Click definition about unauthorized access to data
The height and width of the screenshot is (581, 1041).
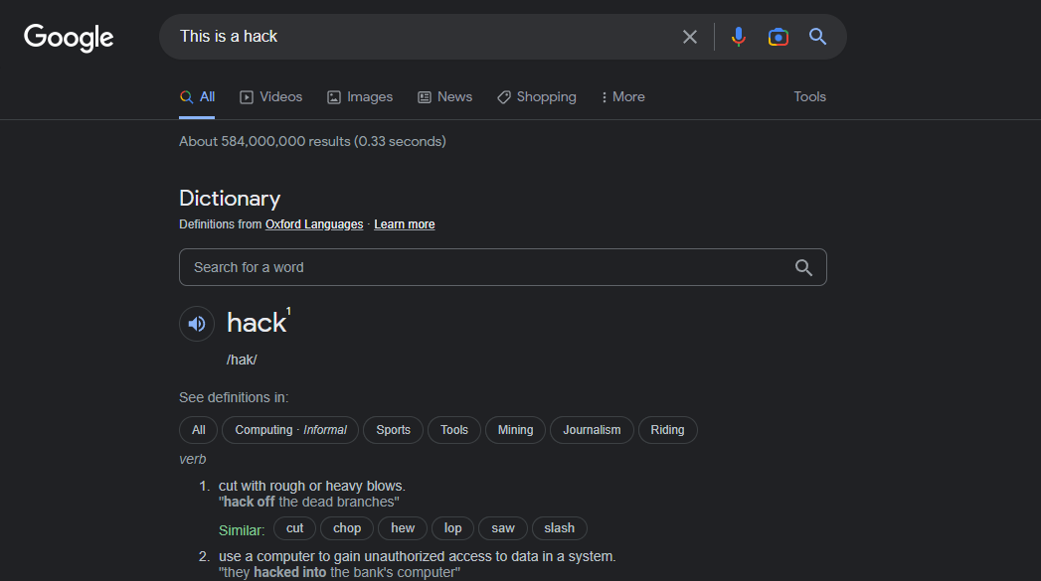pyautogui.click(x=417, y=556)
